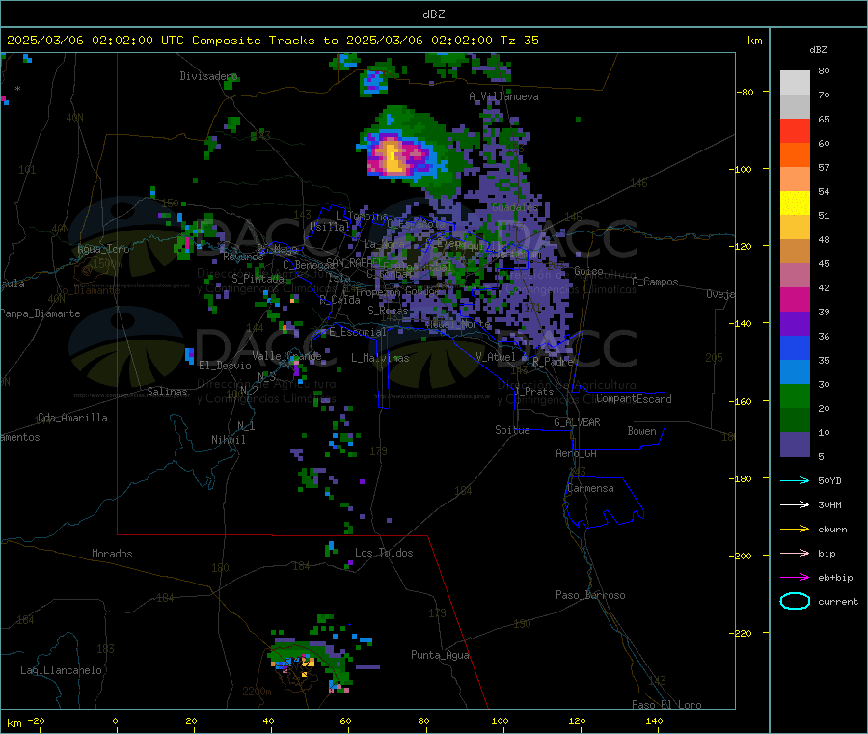The height and width of the screenshot is (734, 868).
Task: Click the Aero_GA map label
Action: click(576, 453)
